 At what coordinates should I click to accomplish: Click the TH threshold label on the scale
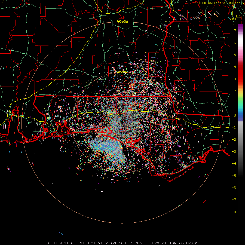234,212
